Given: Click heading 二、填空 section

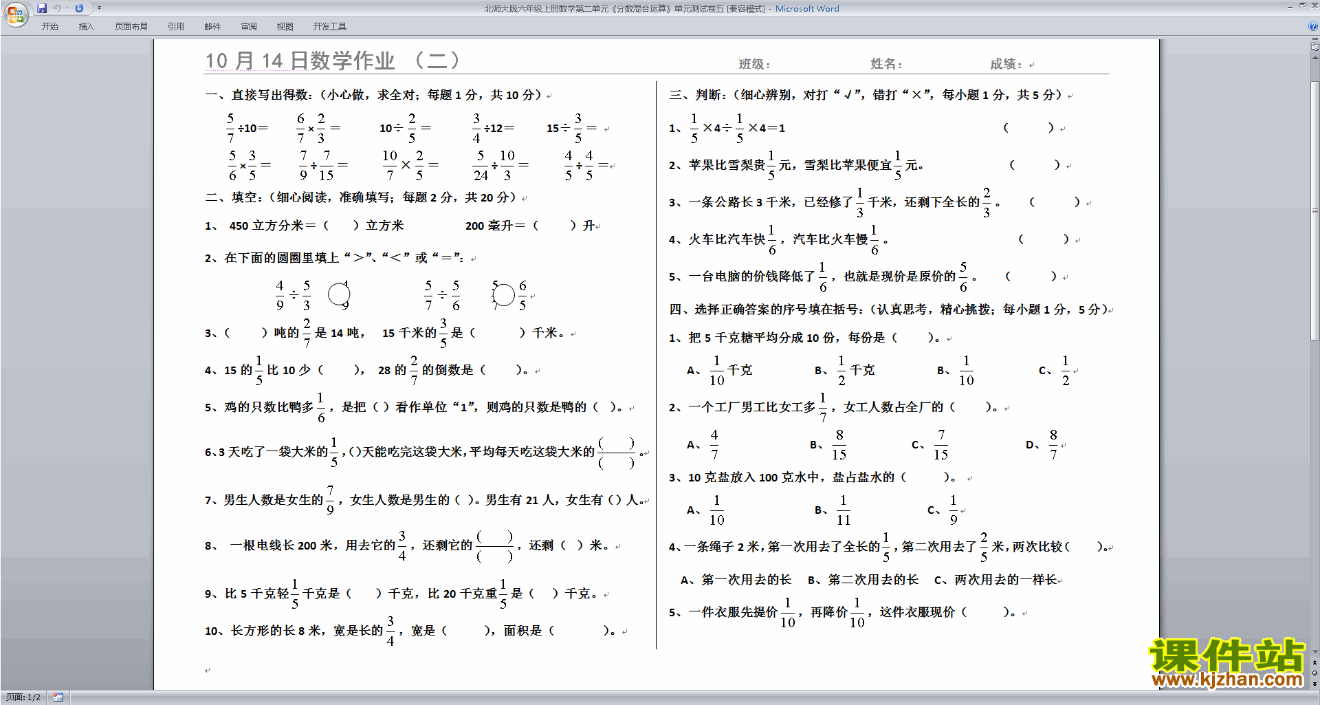Looking at the screenshot, I should coord(362,197).
